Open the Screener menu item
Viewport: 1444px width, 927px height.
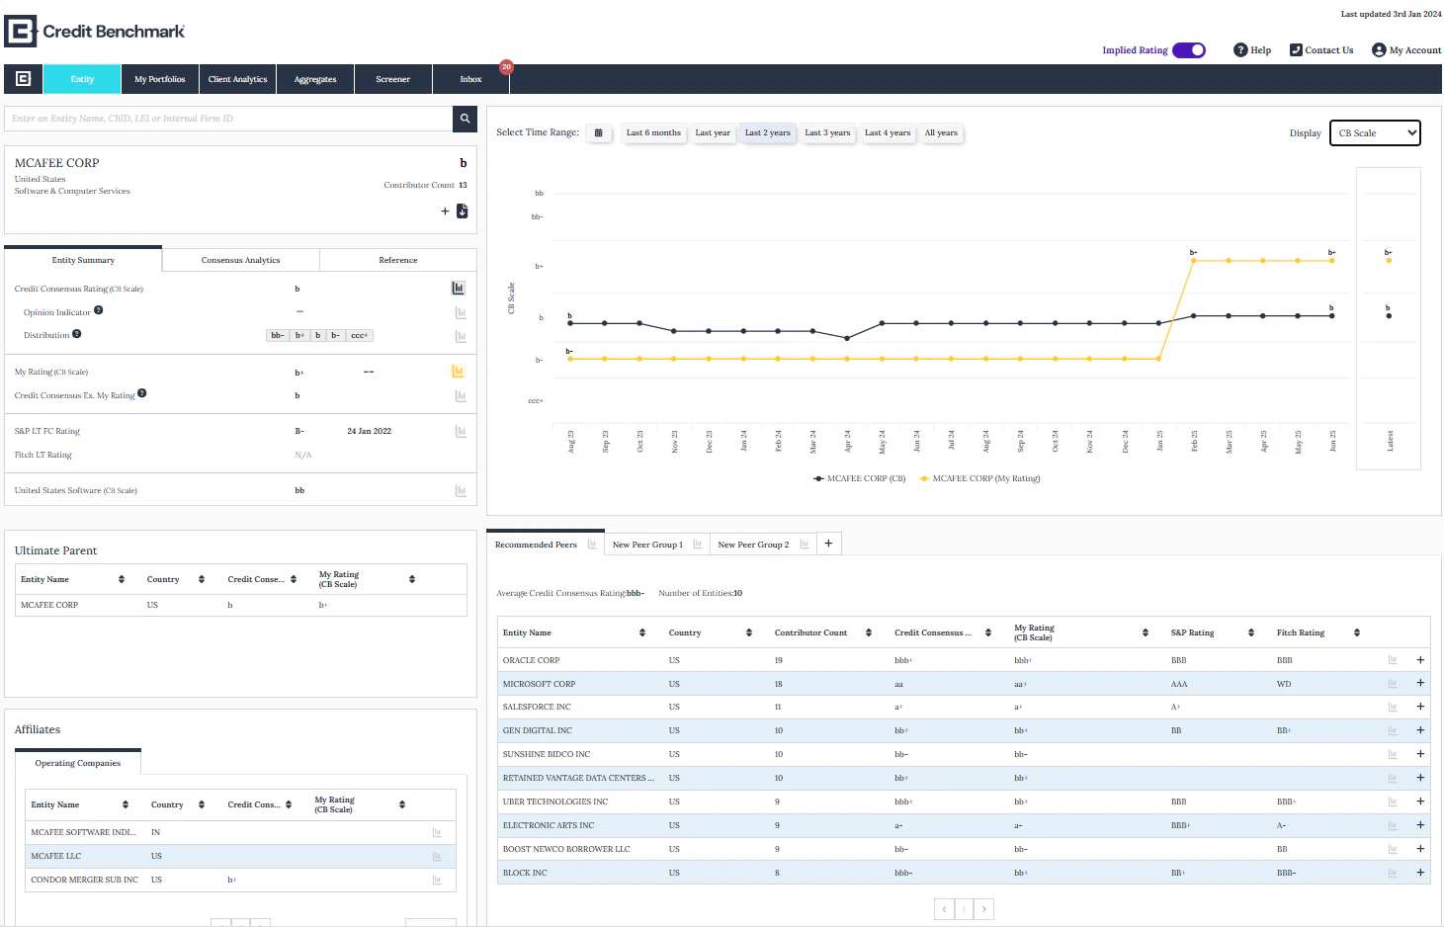point(392,79)
